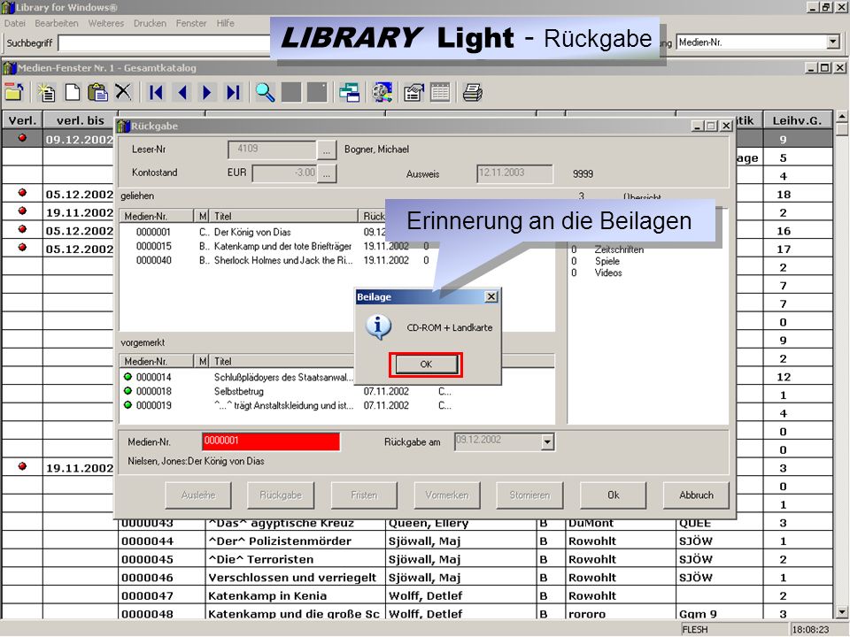The width and height of the screenshot is (850, 637).
Task: Jump to last record arrow icon
Action: pos(233,93)
